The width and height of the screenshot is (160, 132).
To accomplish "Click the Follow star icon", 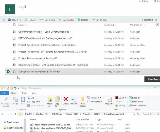I will 140,2.
